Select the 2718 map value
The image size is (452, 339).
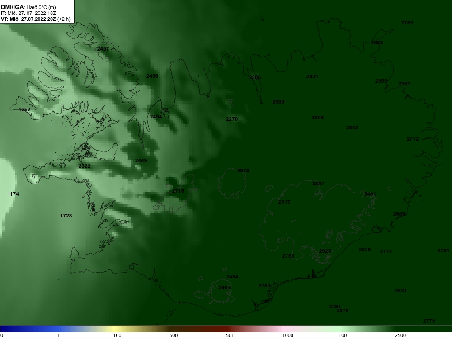pos(178,191)
